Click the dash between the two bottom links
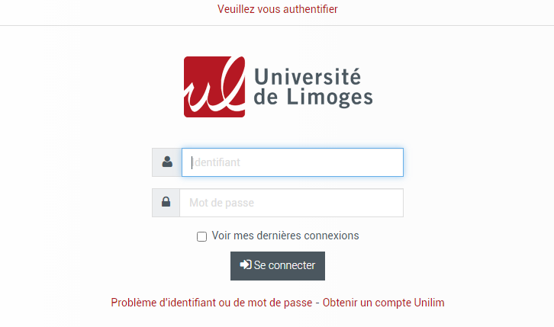 pyautogui.click(x=317, y=303)
